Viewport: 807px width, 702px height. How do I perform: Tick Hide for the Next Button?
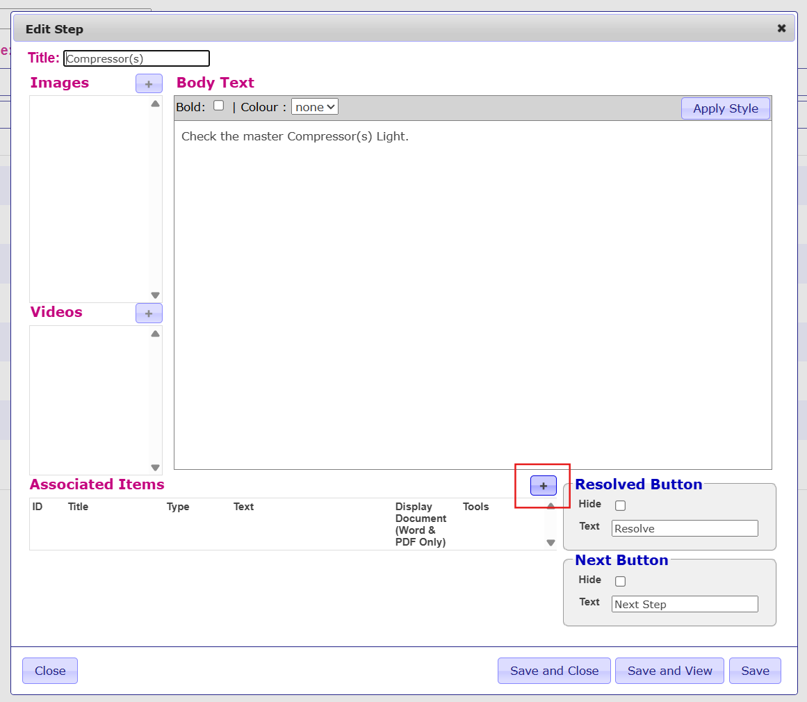tap(620, 581)
